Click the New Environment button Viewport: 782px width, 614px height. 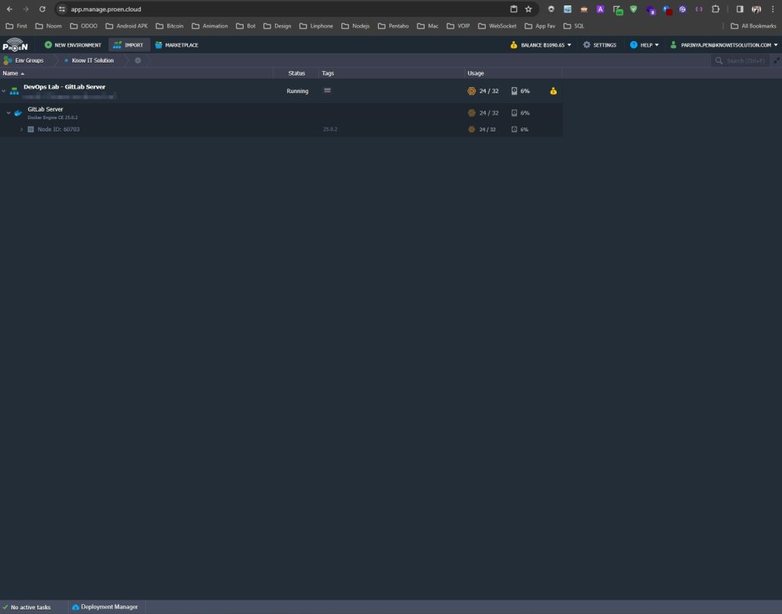click(x=73, y=45)
